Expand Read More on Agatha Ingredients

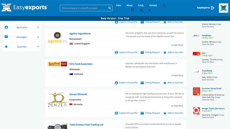[177, 45]
